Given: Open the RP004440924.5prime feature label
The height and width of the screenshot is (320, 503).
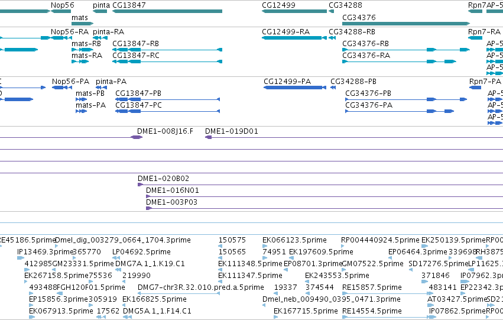Looking at the screenshot, I should click(x=380, y=240).
